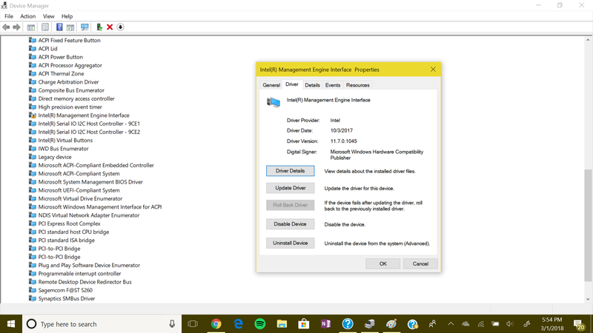Switch to the Events tab
The width and height of the screenshot is (593, 333).
[333, 85]
